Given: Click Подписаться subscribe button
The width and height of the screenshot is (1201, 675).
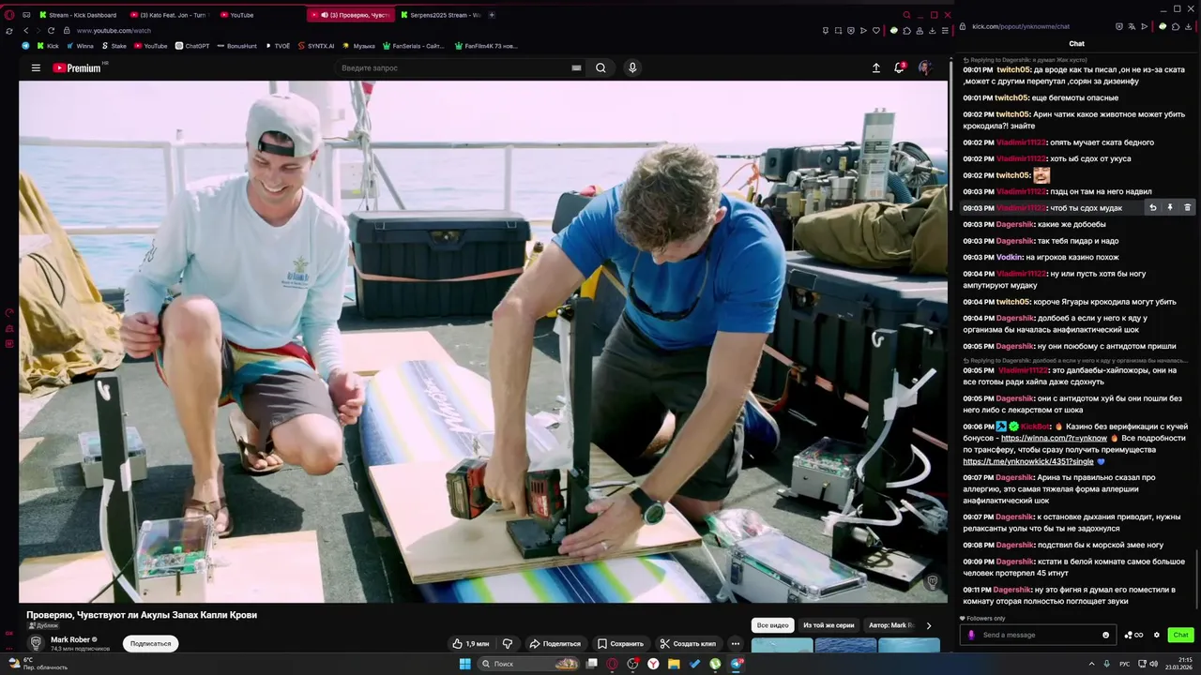Looking at the screenshot, I should pyautogui.click(x=150, y=644).
